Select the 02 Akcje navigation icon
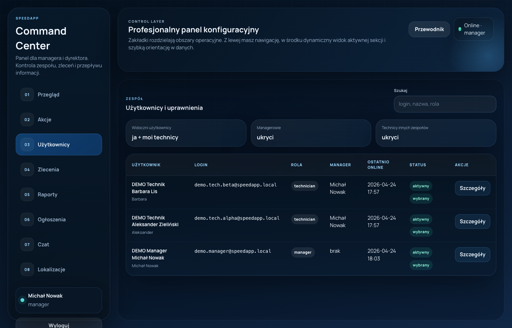Viewport: 512px width, 328px height. (27, 119)
